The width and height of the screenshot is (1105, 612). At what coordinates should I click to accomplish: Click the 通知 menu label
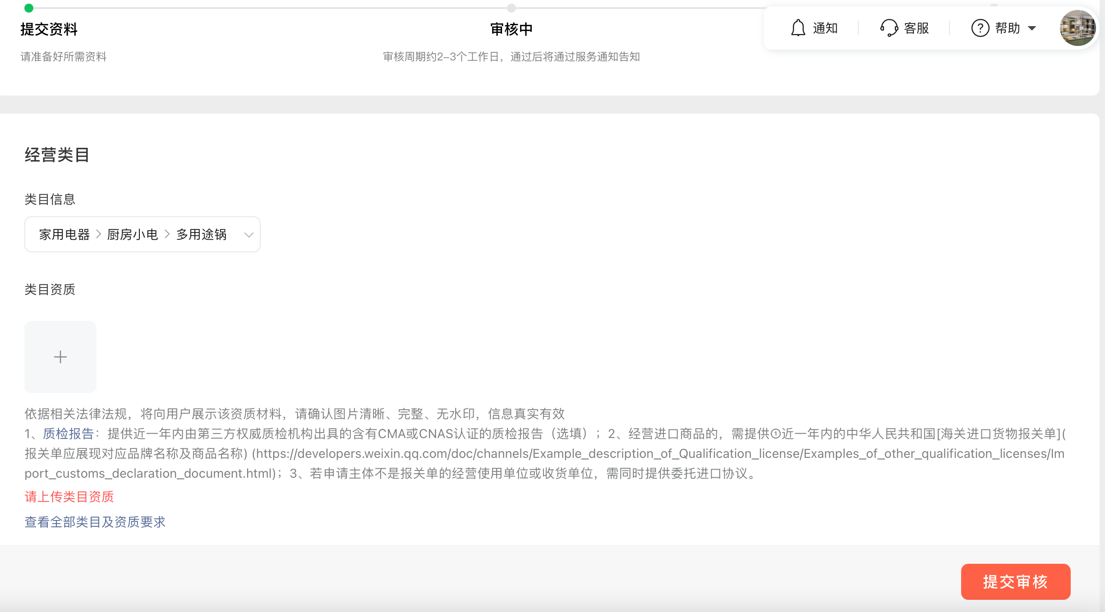tap(825, 28)
